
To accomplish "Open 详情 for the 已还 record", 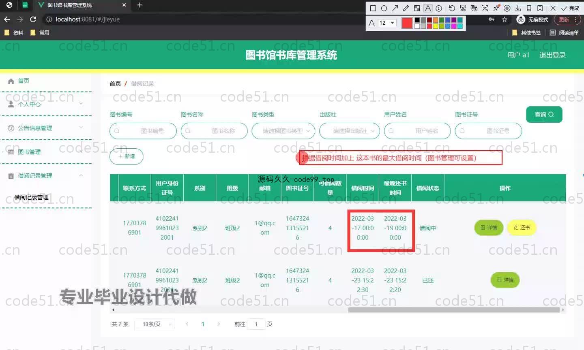I will (505, 280).
